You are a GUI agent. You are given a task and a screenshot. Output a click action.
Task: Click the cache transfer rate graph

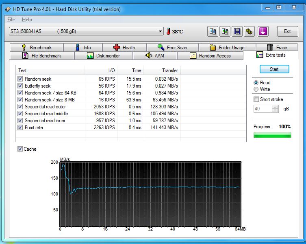(x=150, y=194)
